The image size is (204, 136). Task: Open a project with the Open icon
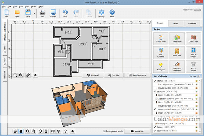click(x=17, y=13)
